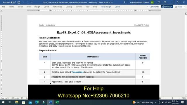The width and height of the screenshot is (187, 105).
Task: Click Page 1 of 1 in status bar
Action: click(5, 98)
